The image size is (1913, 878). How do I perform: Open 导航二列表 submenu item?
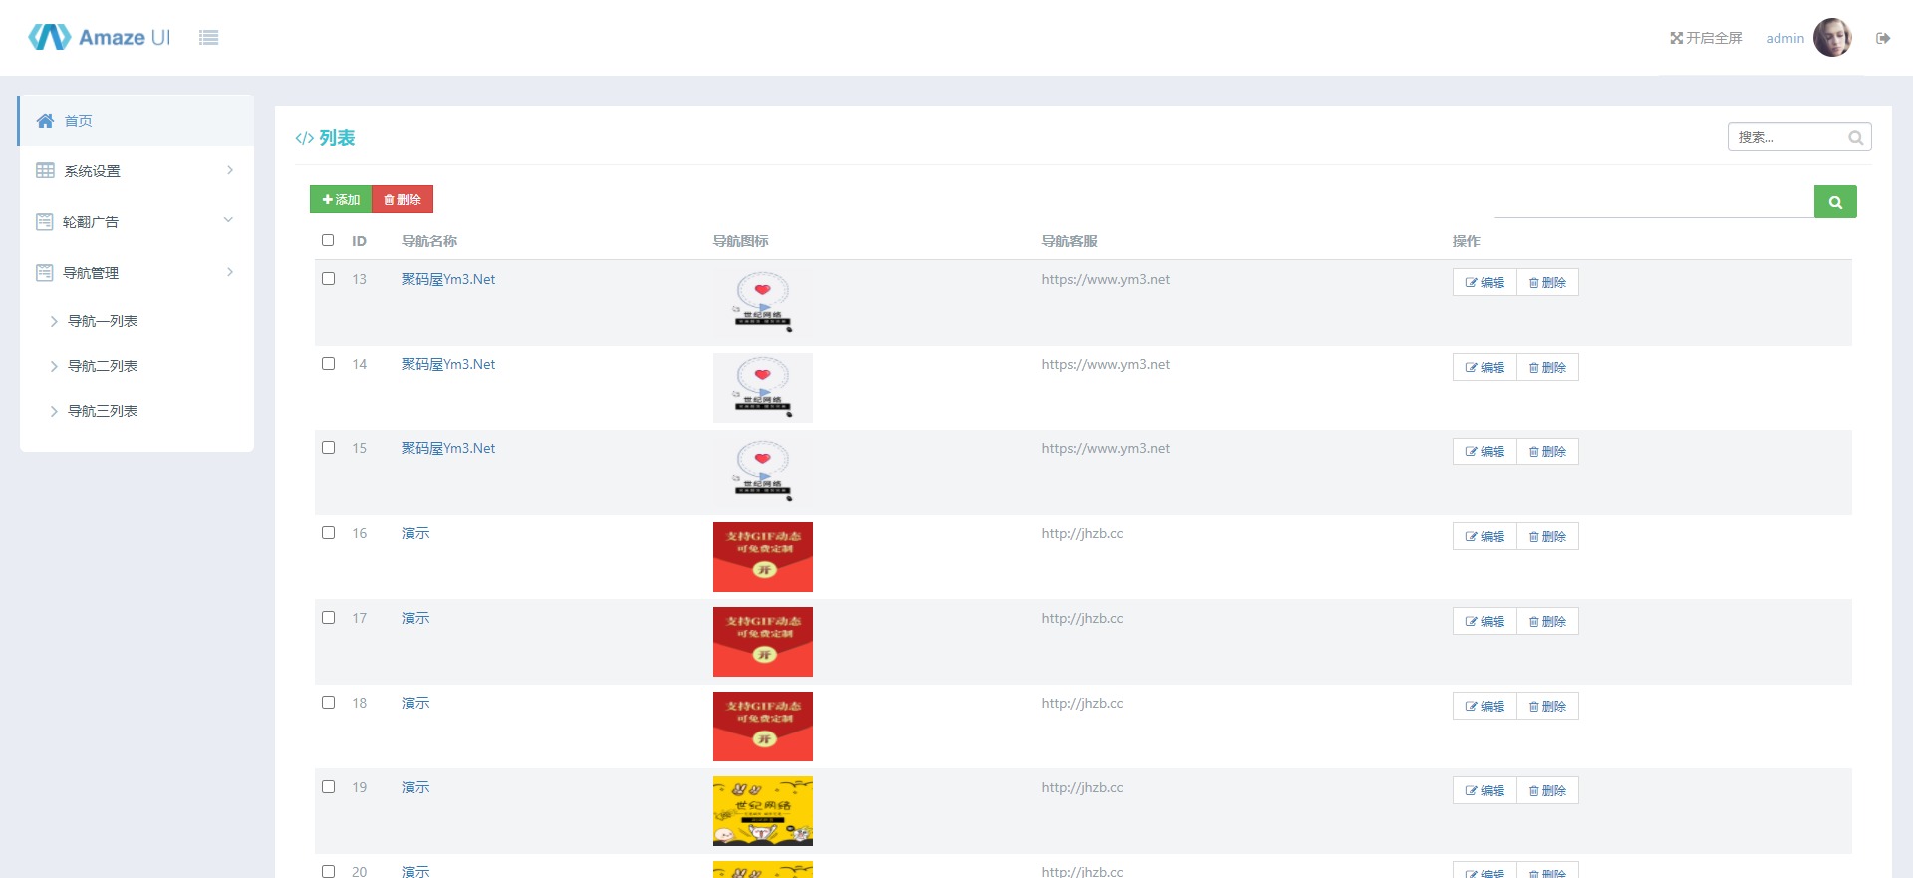(103, 366)
